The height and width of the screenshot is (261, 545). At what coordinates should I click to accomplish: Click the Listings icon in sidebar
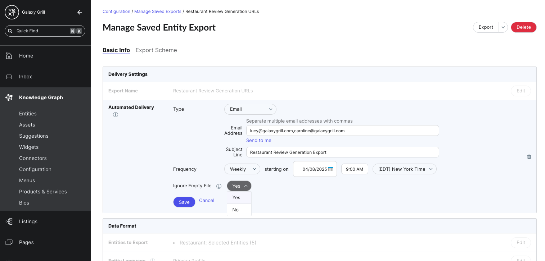9,221
